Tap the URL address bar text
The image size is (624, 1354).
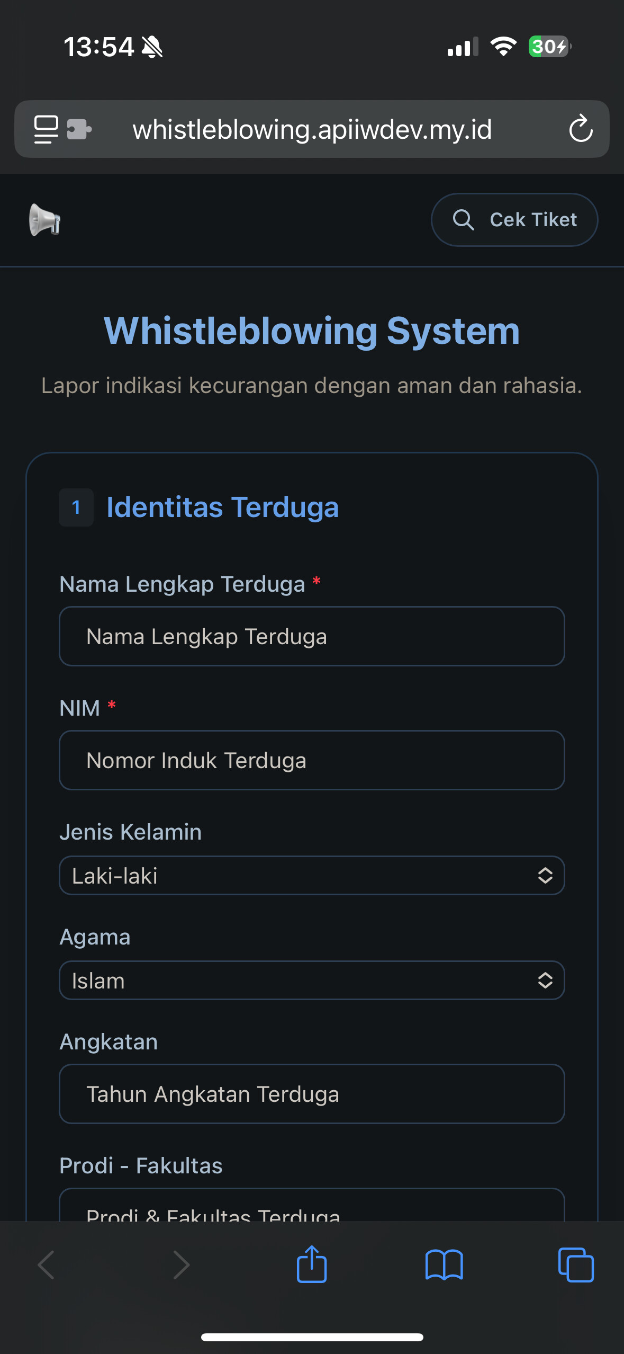coord(312,129)
